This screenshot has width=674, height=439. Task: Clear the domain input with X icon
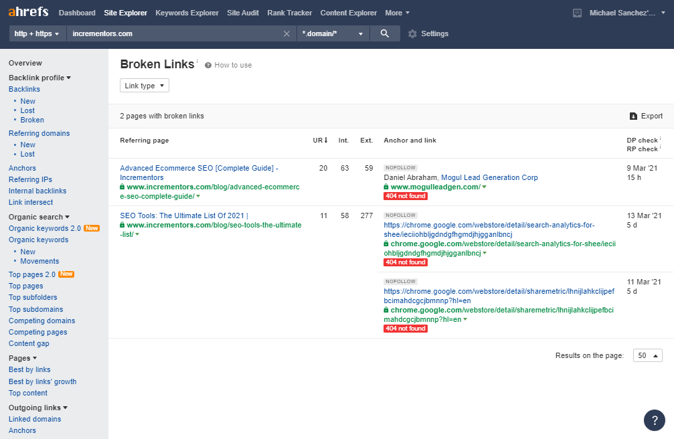click(x=286, y=33)
